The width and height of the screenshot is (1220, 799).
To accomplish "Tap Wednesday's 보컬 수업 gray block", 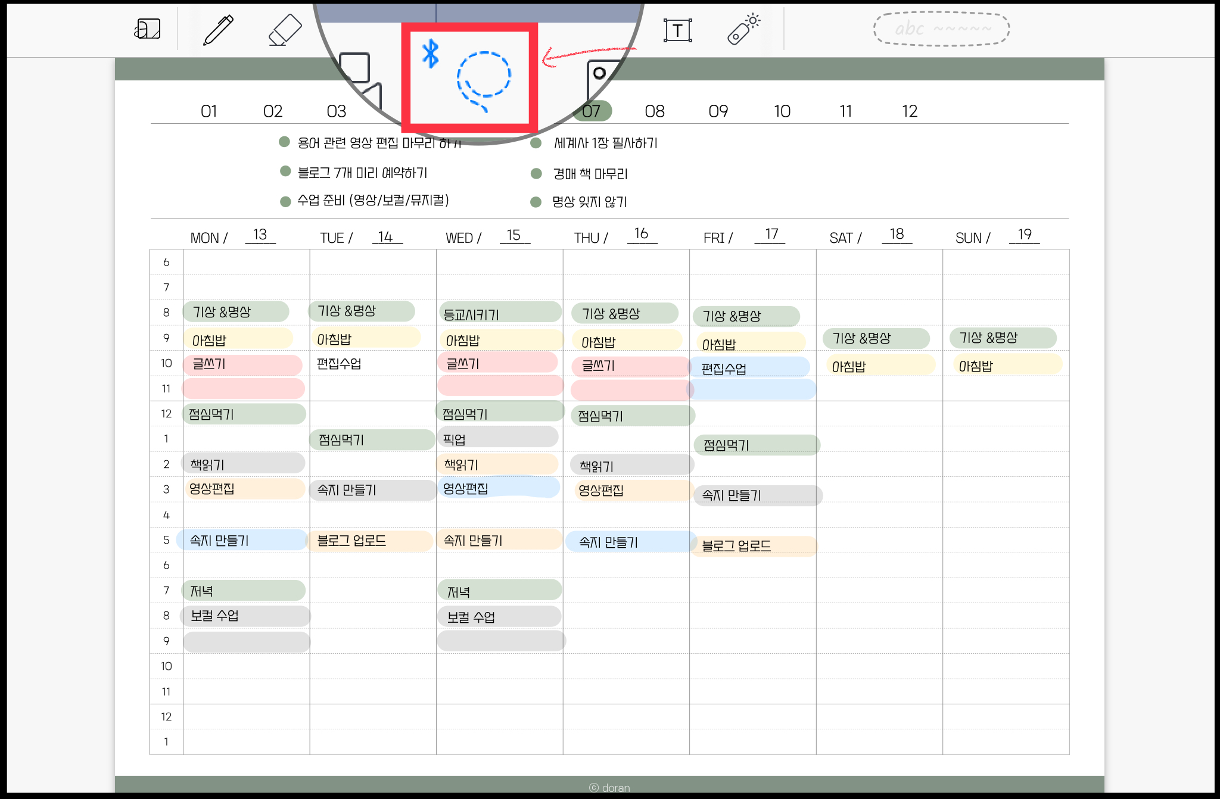I will click(x=499, y=617).
